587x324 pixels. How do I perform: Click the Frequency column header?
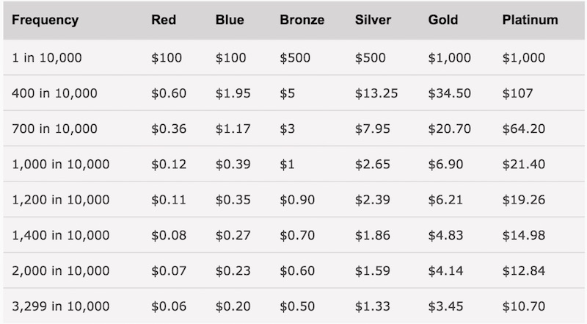point(45,21)
